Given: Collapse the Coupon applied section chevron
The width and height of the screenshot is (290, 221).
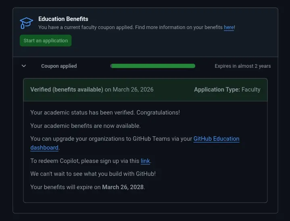Looking at the screenshot, I should (24, 66).
